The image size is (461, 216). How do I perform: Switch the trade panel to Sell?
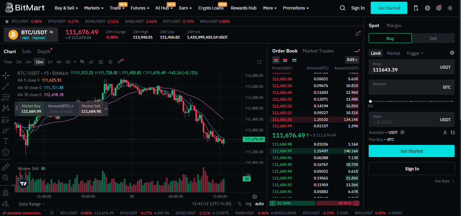coord(433,38)
